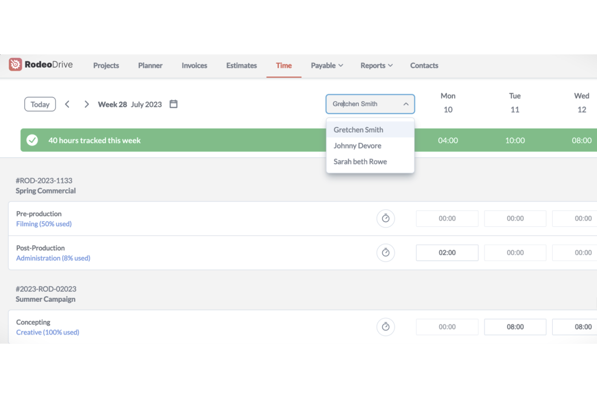
Task: Click Tuesday total 10:00 in green bar
Action: tap(515, 140)
